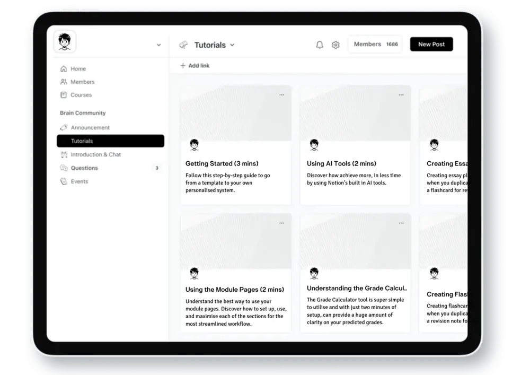The width and height of the screenshot is (530, 375).
Task: Open more options on Getting Started card
Action: click(x=281, y=95)
